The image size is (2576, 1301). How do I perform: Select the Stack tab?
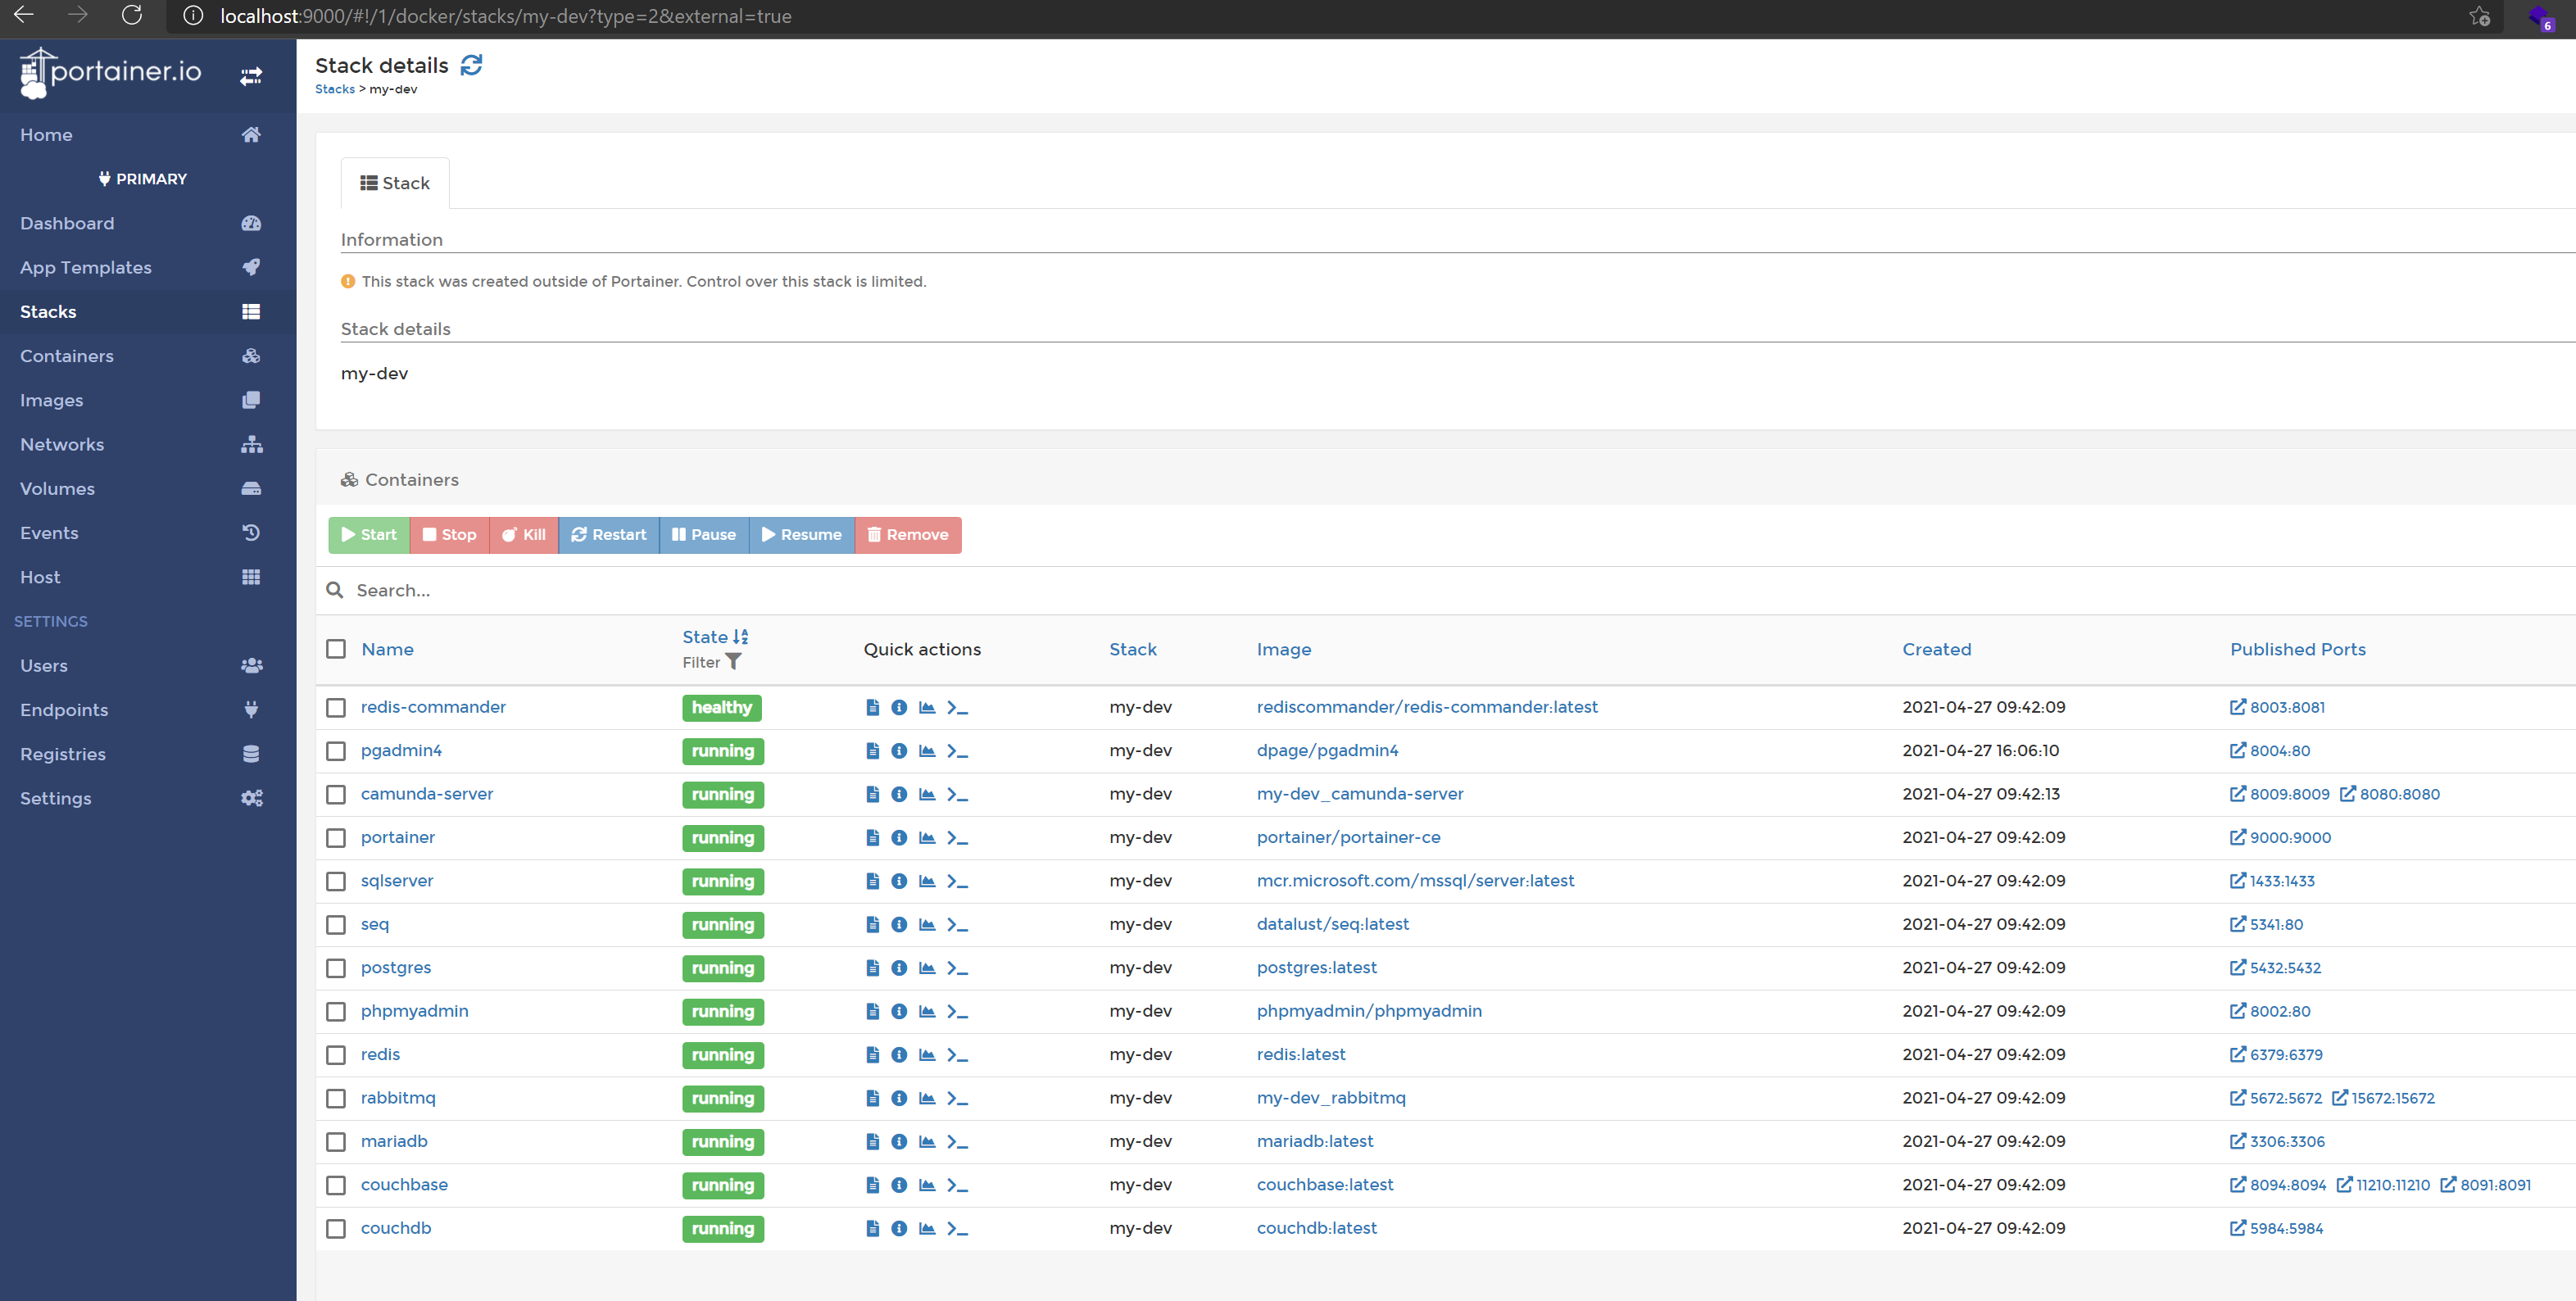click(x=395, y=183)
